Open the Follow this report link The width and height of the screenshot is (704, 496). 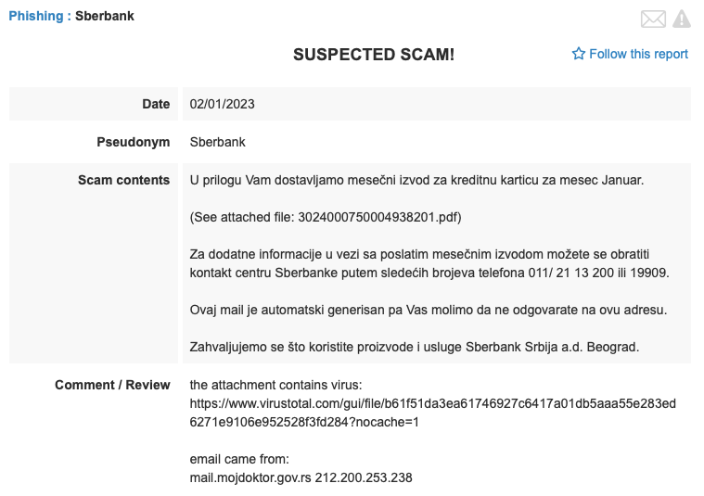click(638, 55)
